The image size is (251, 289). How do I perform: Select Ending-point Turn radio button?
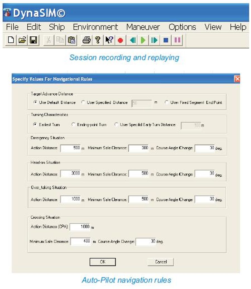point(74,125)
